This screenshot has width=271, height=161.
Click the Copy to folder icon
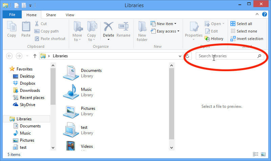click(92, 27)
